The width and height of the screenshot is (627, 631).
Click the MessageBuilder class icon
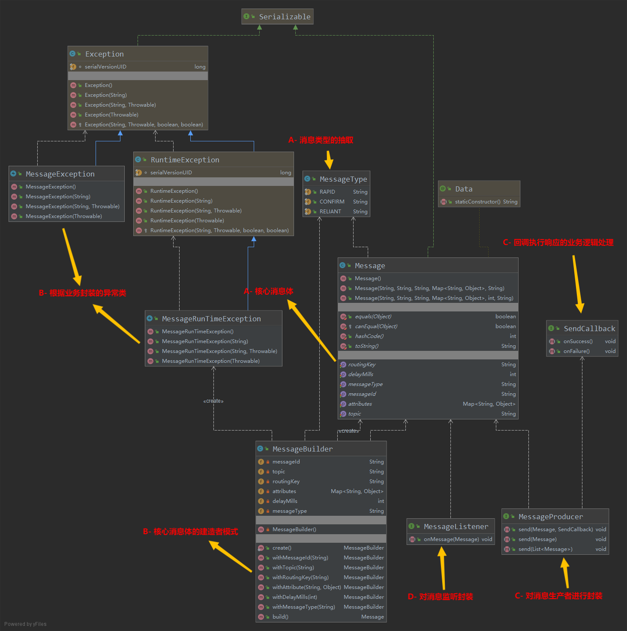point(260,449)
